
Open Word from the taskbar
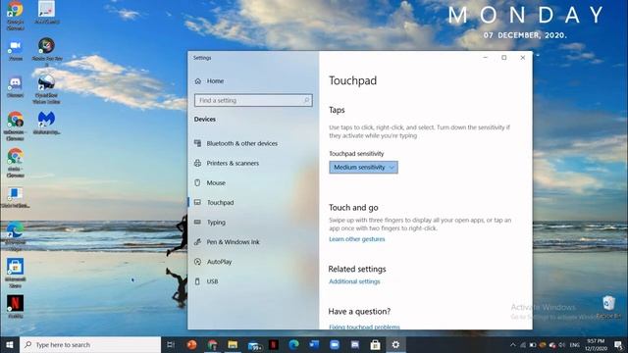314,344
